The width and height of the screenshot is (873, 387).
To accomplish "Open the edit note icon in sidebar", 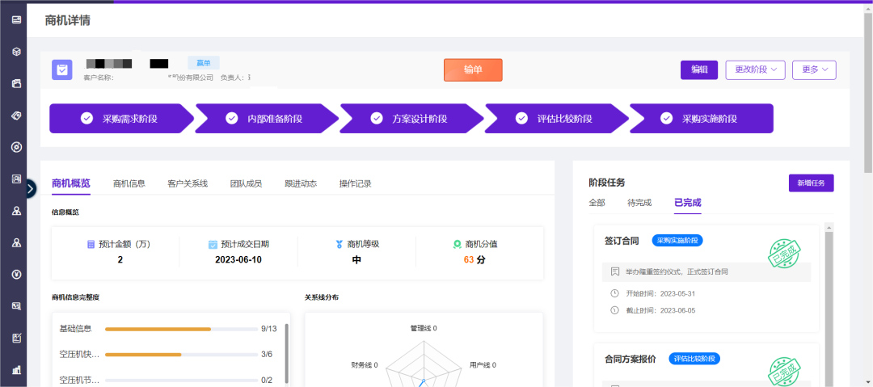I will (17, 338).
